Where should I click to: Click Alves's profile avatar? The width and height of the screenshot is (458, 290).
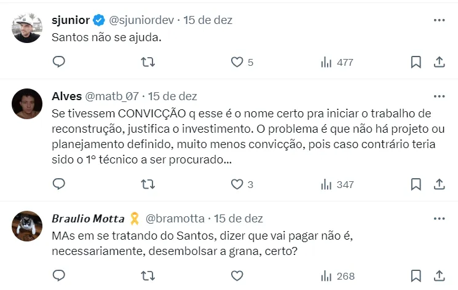27,103
